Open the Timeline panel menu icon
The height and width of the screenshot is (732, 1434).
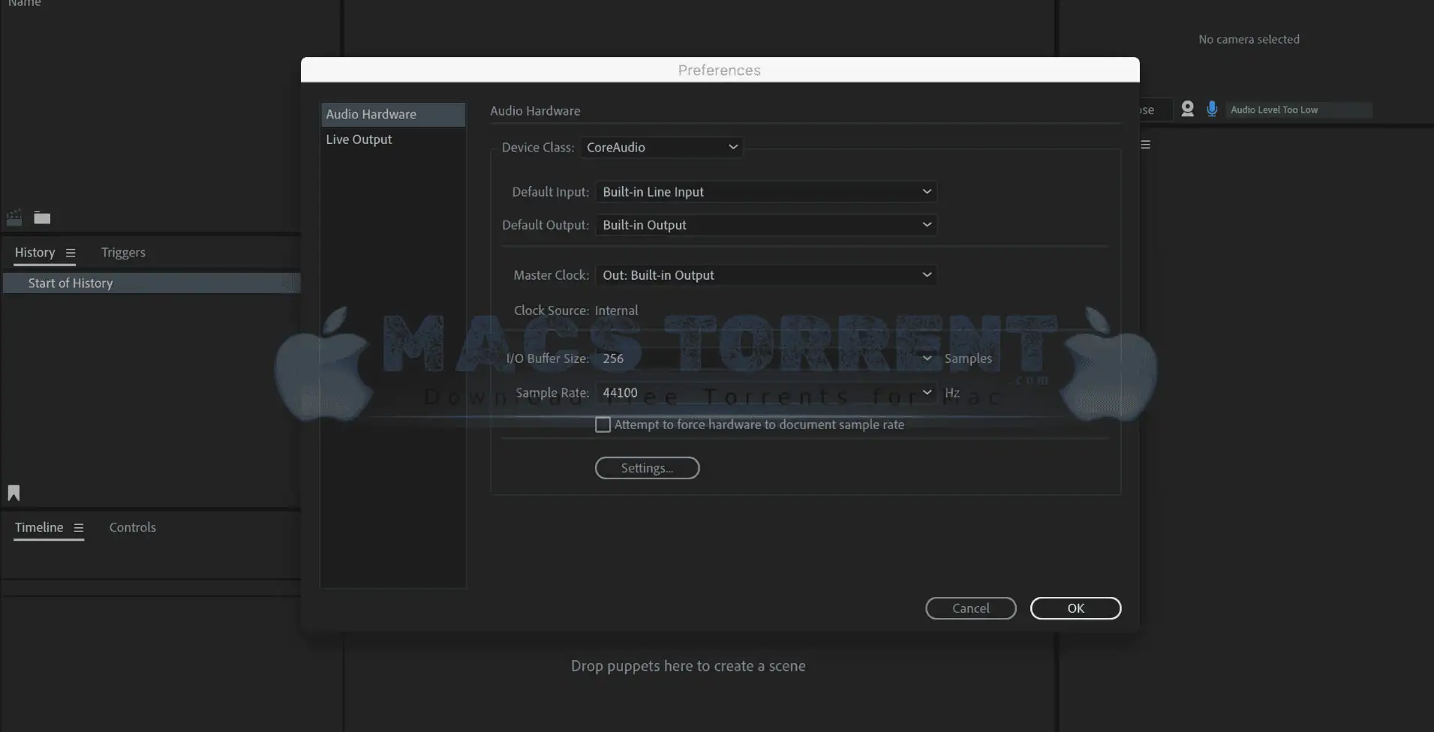click(78, 528)
